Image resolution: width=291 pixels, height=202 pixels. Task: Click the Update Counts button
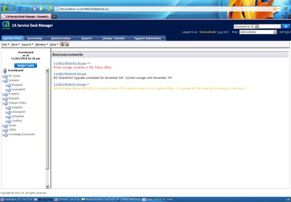click(26, 66)
